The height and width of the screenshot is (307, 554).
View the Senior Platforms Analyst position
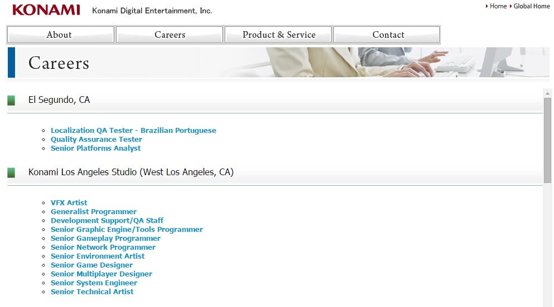click(x=95, y=148)
